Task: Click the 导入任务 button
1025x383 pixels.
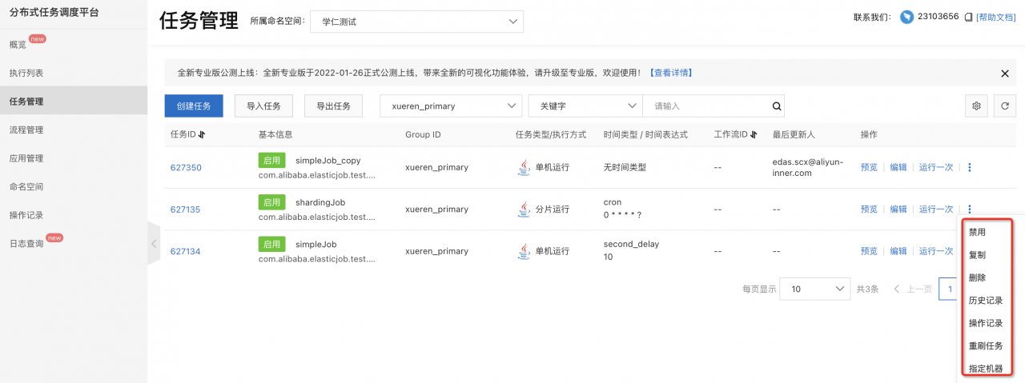Action: point(263,106)
